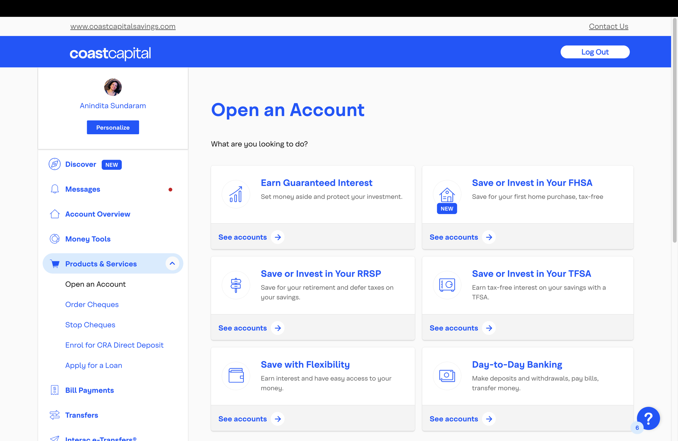The height and width of the screenshot is (441, 678).
Task: Click the RRSP signpost icon
Action: coord(236,285)
